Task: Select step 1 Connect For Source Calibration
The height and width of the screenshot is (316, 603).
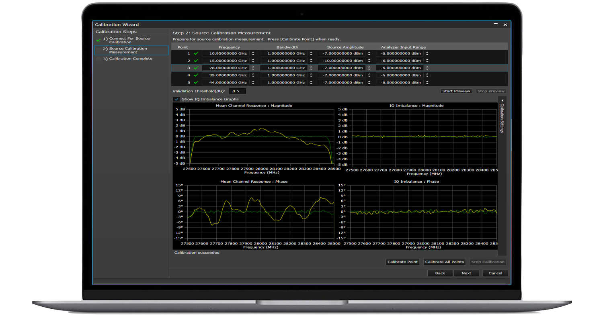Action: 129,40
